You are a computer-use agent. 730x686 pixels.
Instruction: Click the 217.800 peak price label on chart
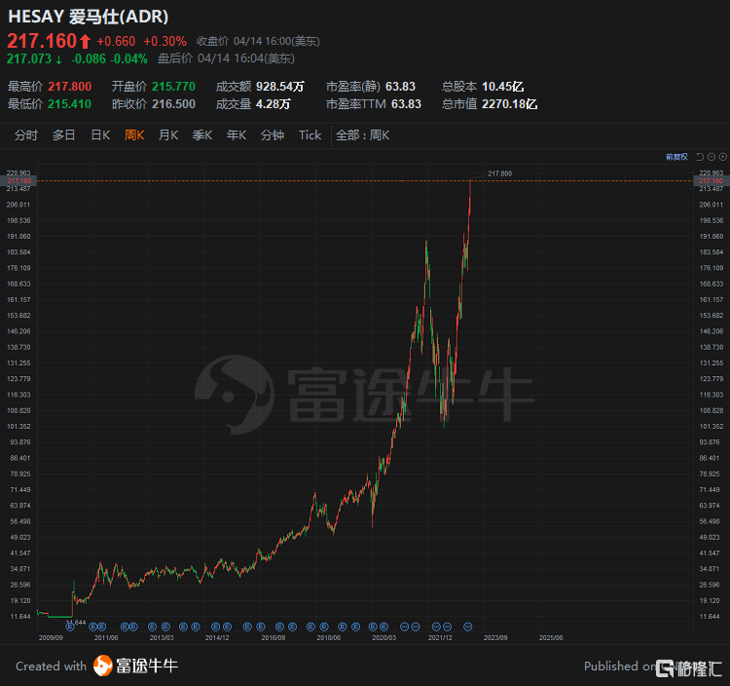tap(499, 173)
